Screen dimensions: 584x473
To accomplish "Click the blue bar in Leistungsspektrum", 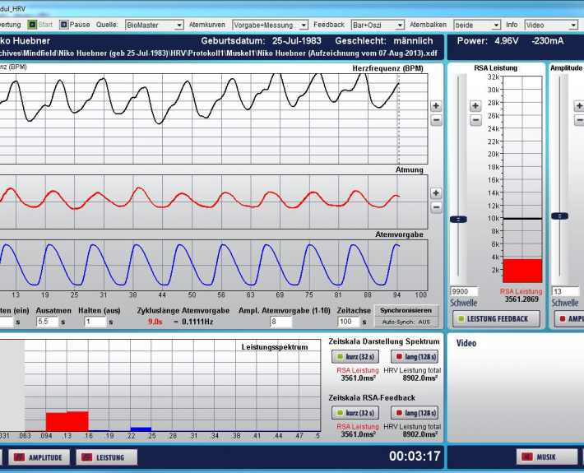I will [x=141, y=429].
